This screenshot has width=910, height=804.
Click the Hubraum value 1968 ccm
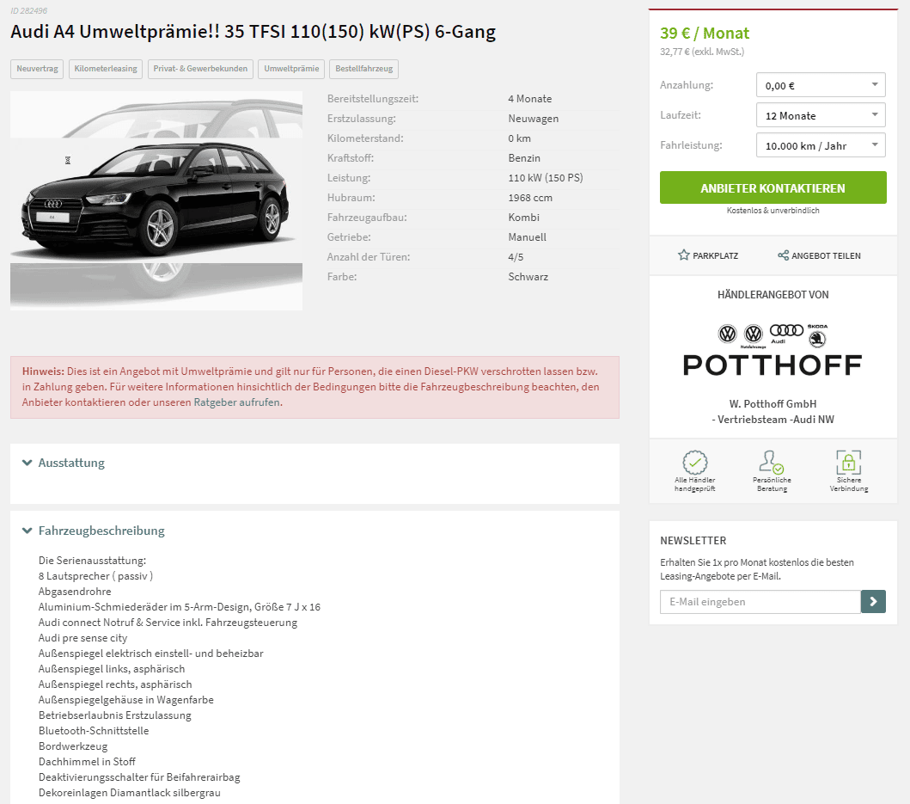(530, 198)
